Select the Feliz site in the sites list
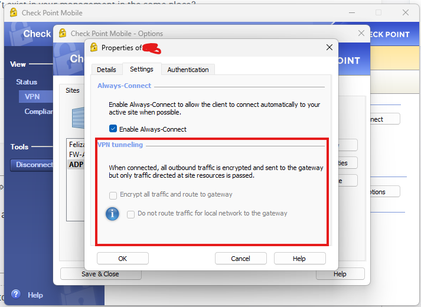The image size is (421, 307). (77, 145)
